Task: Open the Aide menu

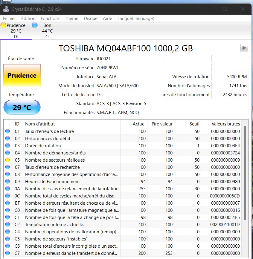Action: [x=107, y=18]
